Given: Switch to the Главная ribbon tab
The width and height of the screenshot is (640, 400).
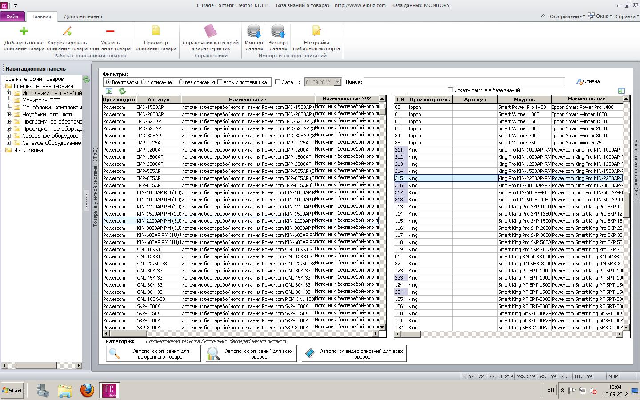Looking at the screenshot, I should point(41,16).
